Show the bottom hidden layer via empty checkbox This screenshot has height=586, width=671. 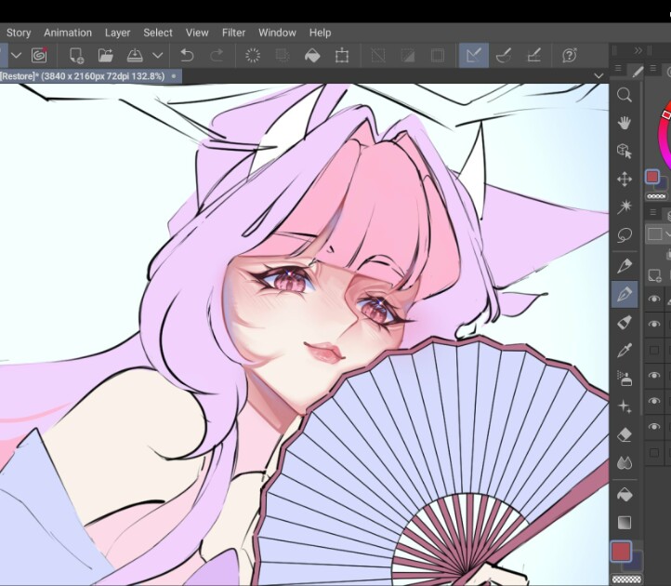point(654,452)
